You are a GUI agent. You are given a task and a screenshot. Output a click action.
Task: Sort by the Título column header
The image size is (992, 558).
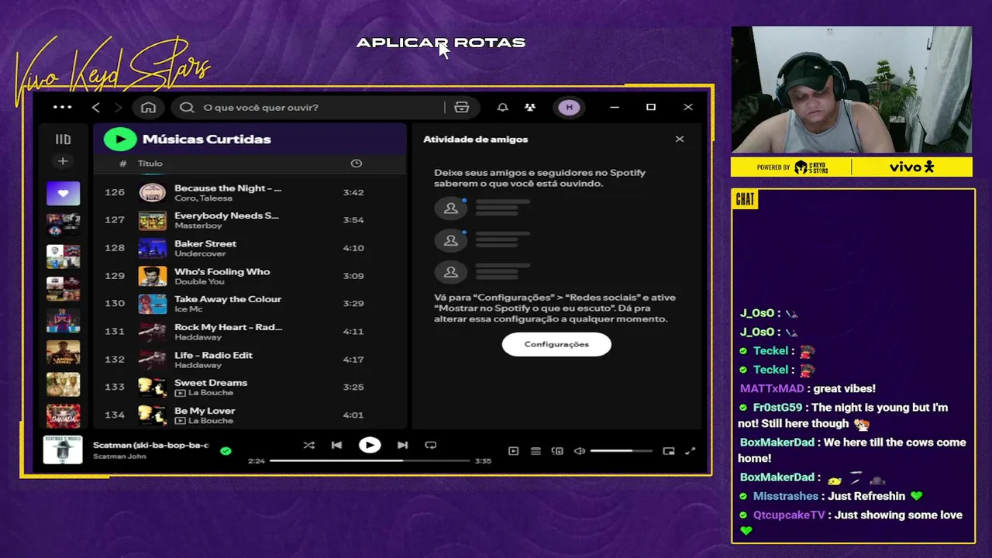pos(150,164)
